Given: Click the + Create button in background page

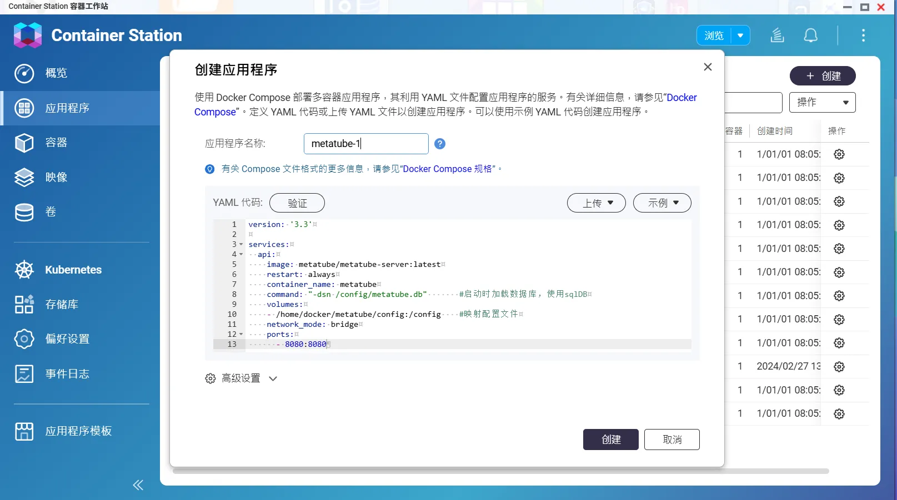Looking at the screenshot, I should click(823, 76).
